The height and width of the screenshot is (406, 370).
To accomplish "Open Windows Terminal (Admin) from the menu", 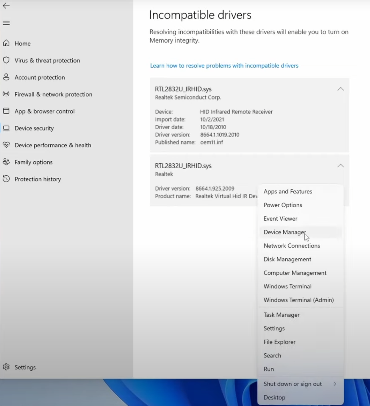I will [299, 300].
